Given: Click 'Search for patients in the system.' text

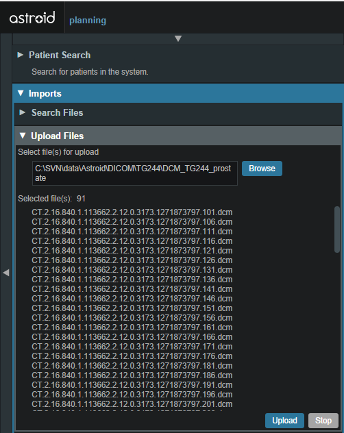Looking at the screenshot, I should (x=90, y=72).
